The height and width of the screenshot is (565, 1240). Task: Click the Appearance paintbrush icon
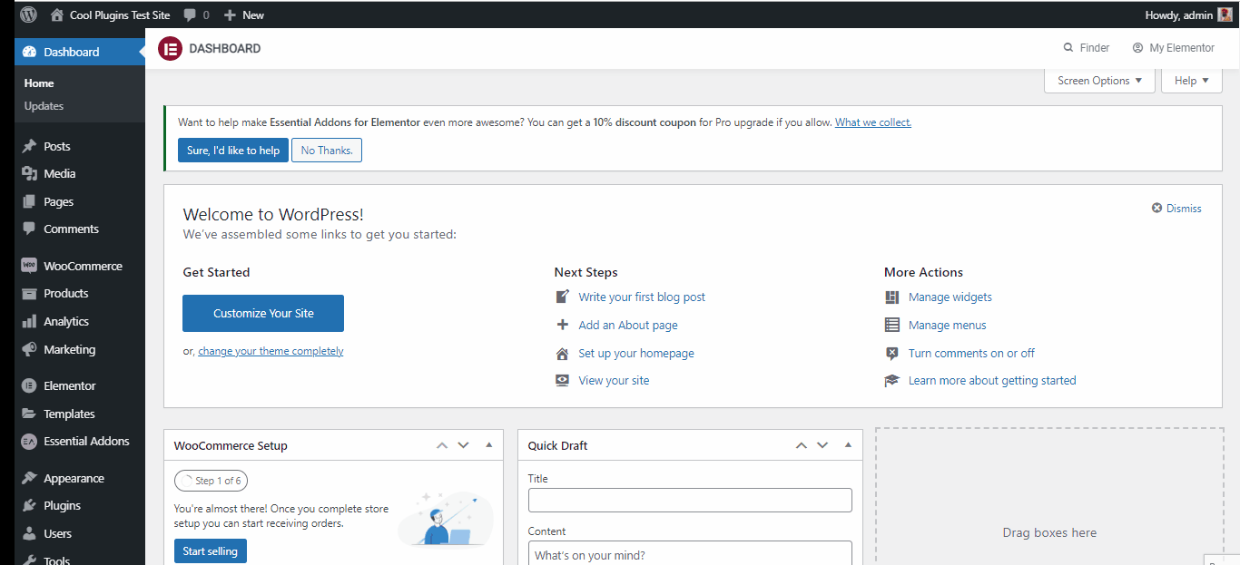29,478
